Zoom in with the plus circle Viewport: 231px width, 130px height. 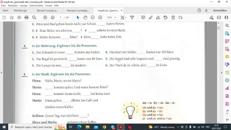point(100,18)
